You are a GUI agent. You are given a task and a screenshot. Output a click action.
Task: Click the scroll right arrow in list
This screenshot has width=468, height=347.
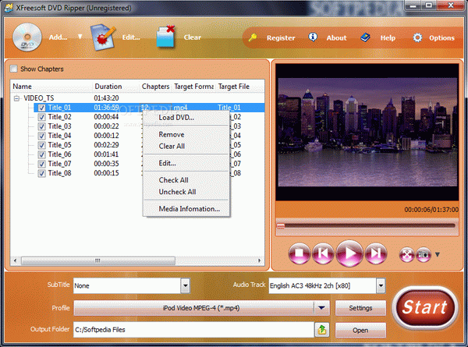click(260, 260)
